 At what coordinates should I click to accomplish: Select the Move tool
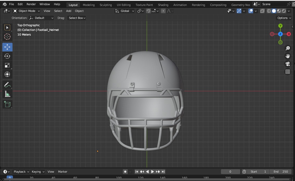[x=7, y=47]
